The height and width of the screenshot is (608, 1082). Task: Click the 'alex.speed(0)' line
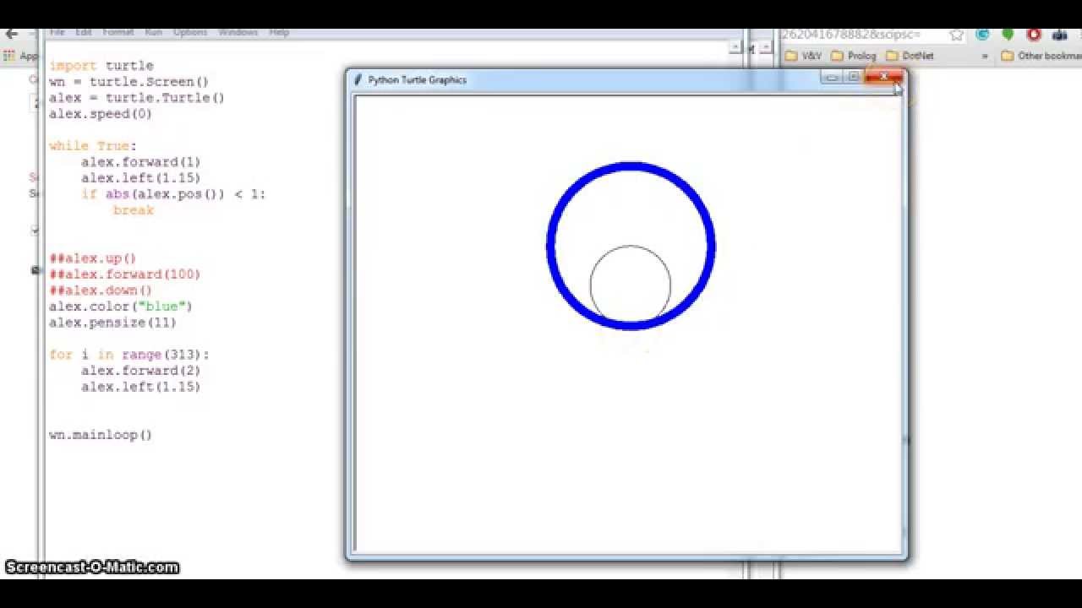(x=101, y=114)
